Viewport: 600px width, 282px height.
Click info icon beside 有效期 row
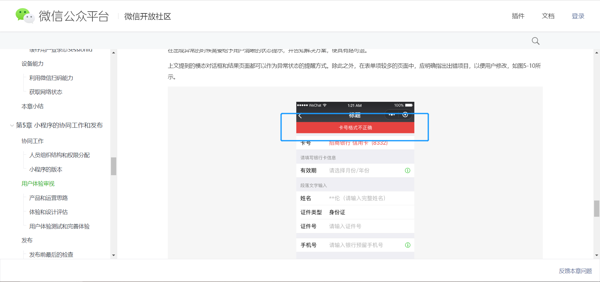click(x=407, y=171)
